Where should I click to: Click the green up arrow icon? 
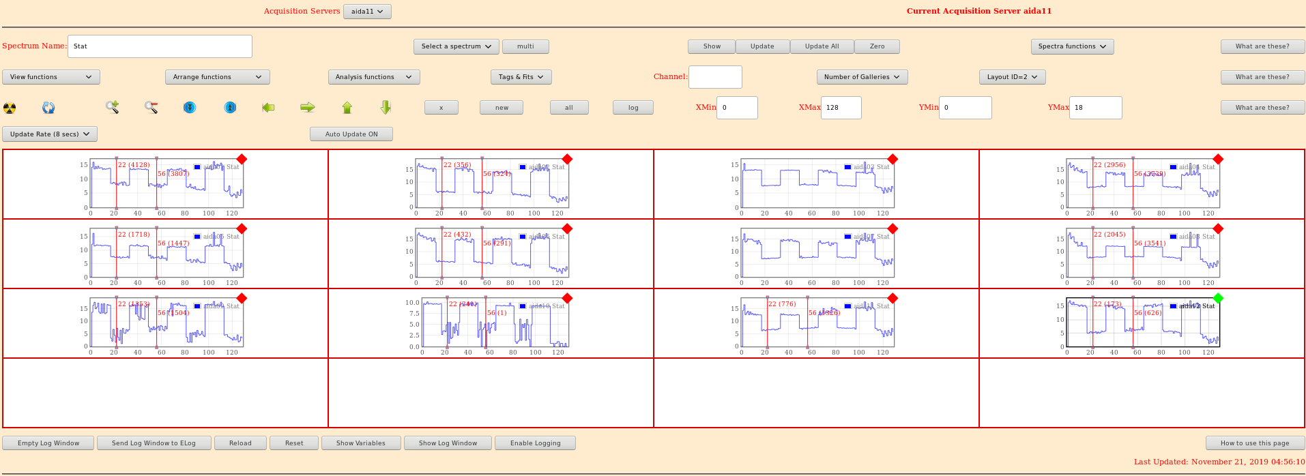pos(347,108)
